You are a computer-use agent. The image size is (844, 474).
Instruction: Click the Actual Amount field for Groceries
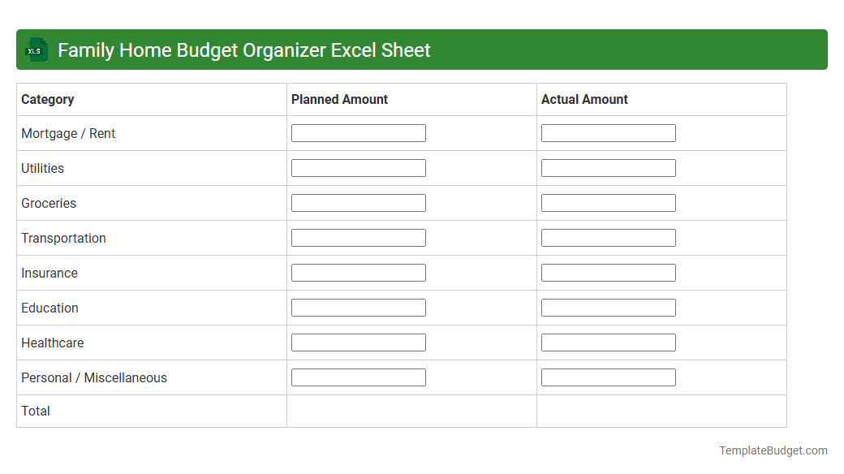point(608,202)
